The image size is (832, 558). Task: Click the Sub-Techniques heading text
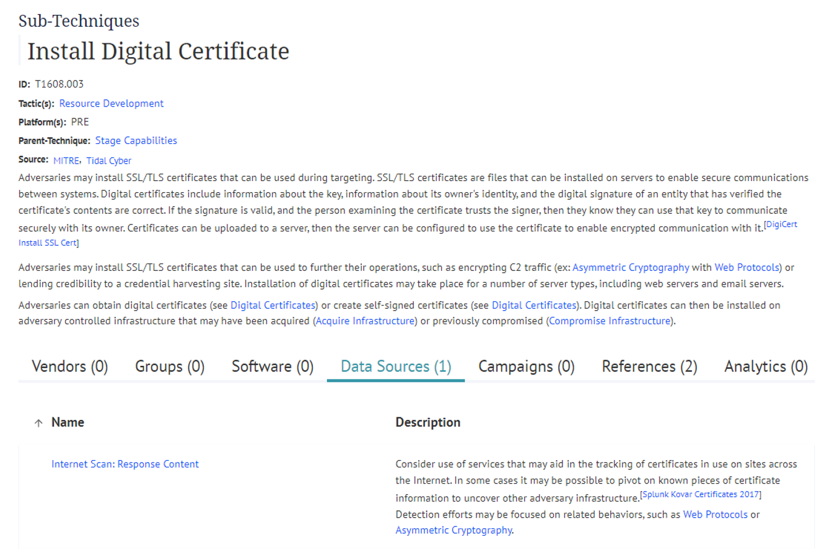tap(79, 20)
